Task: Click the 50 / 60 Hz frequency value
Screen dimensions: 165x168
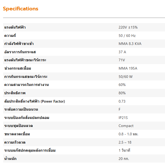Action: point(127,36)
